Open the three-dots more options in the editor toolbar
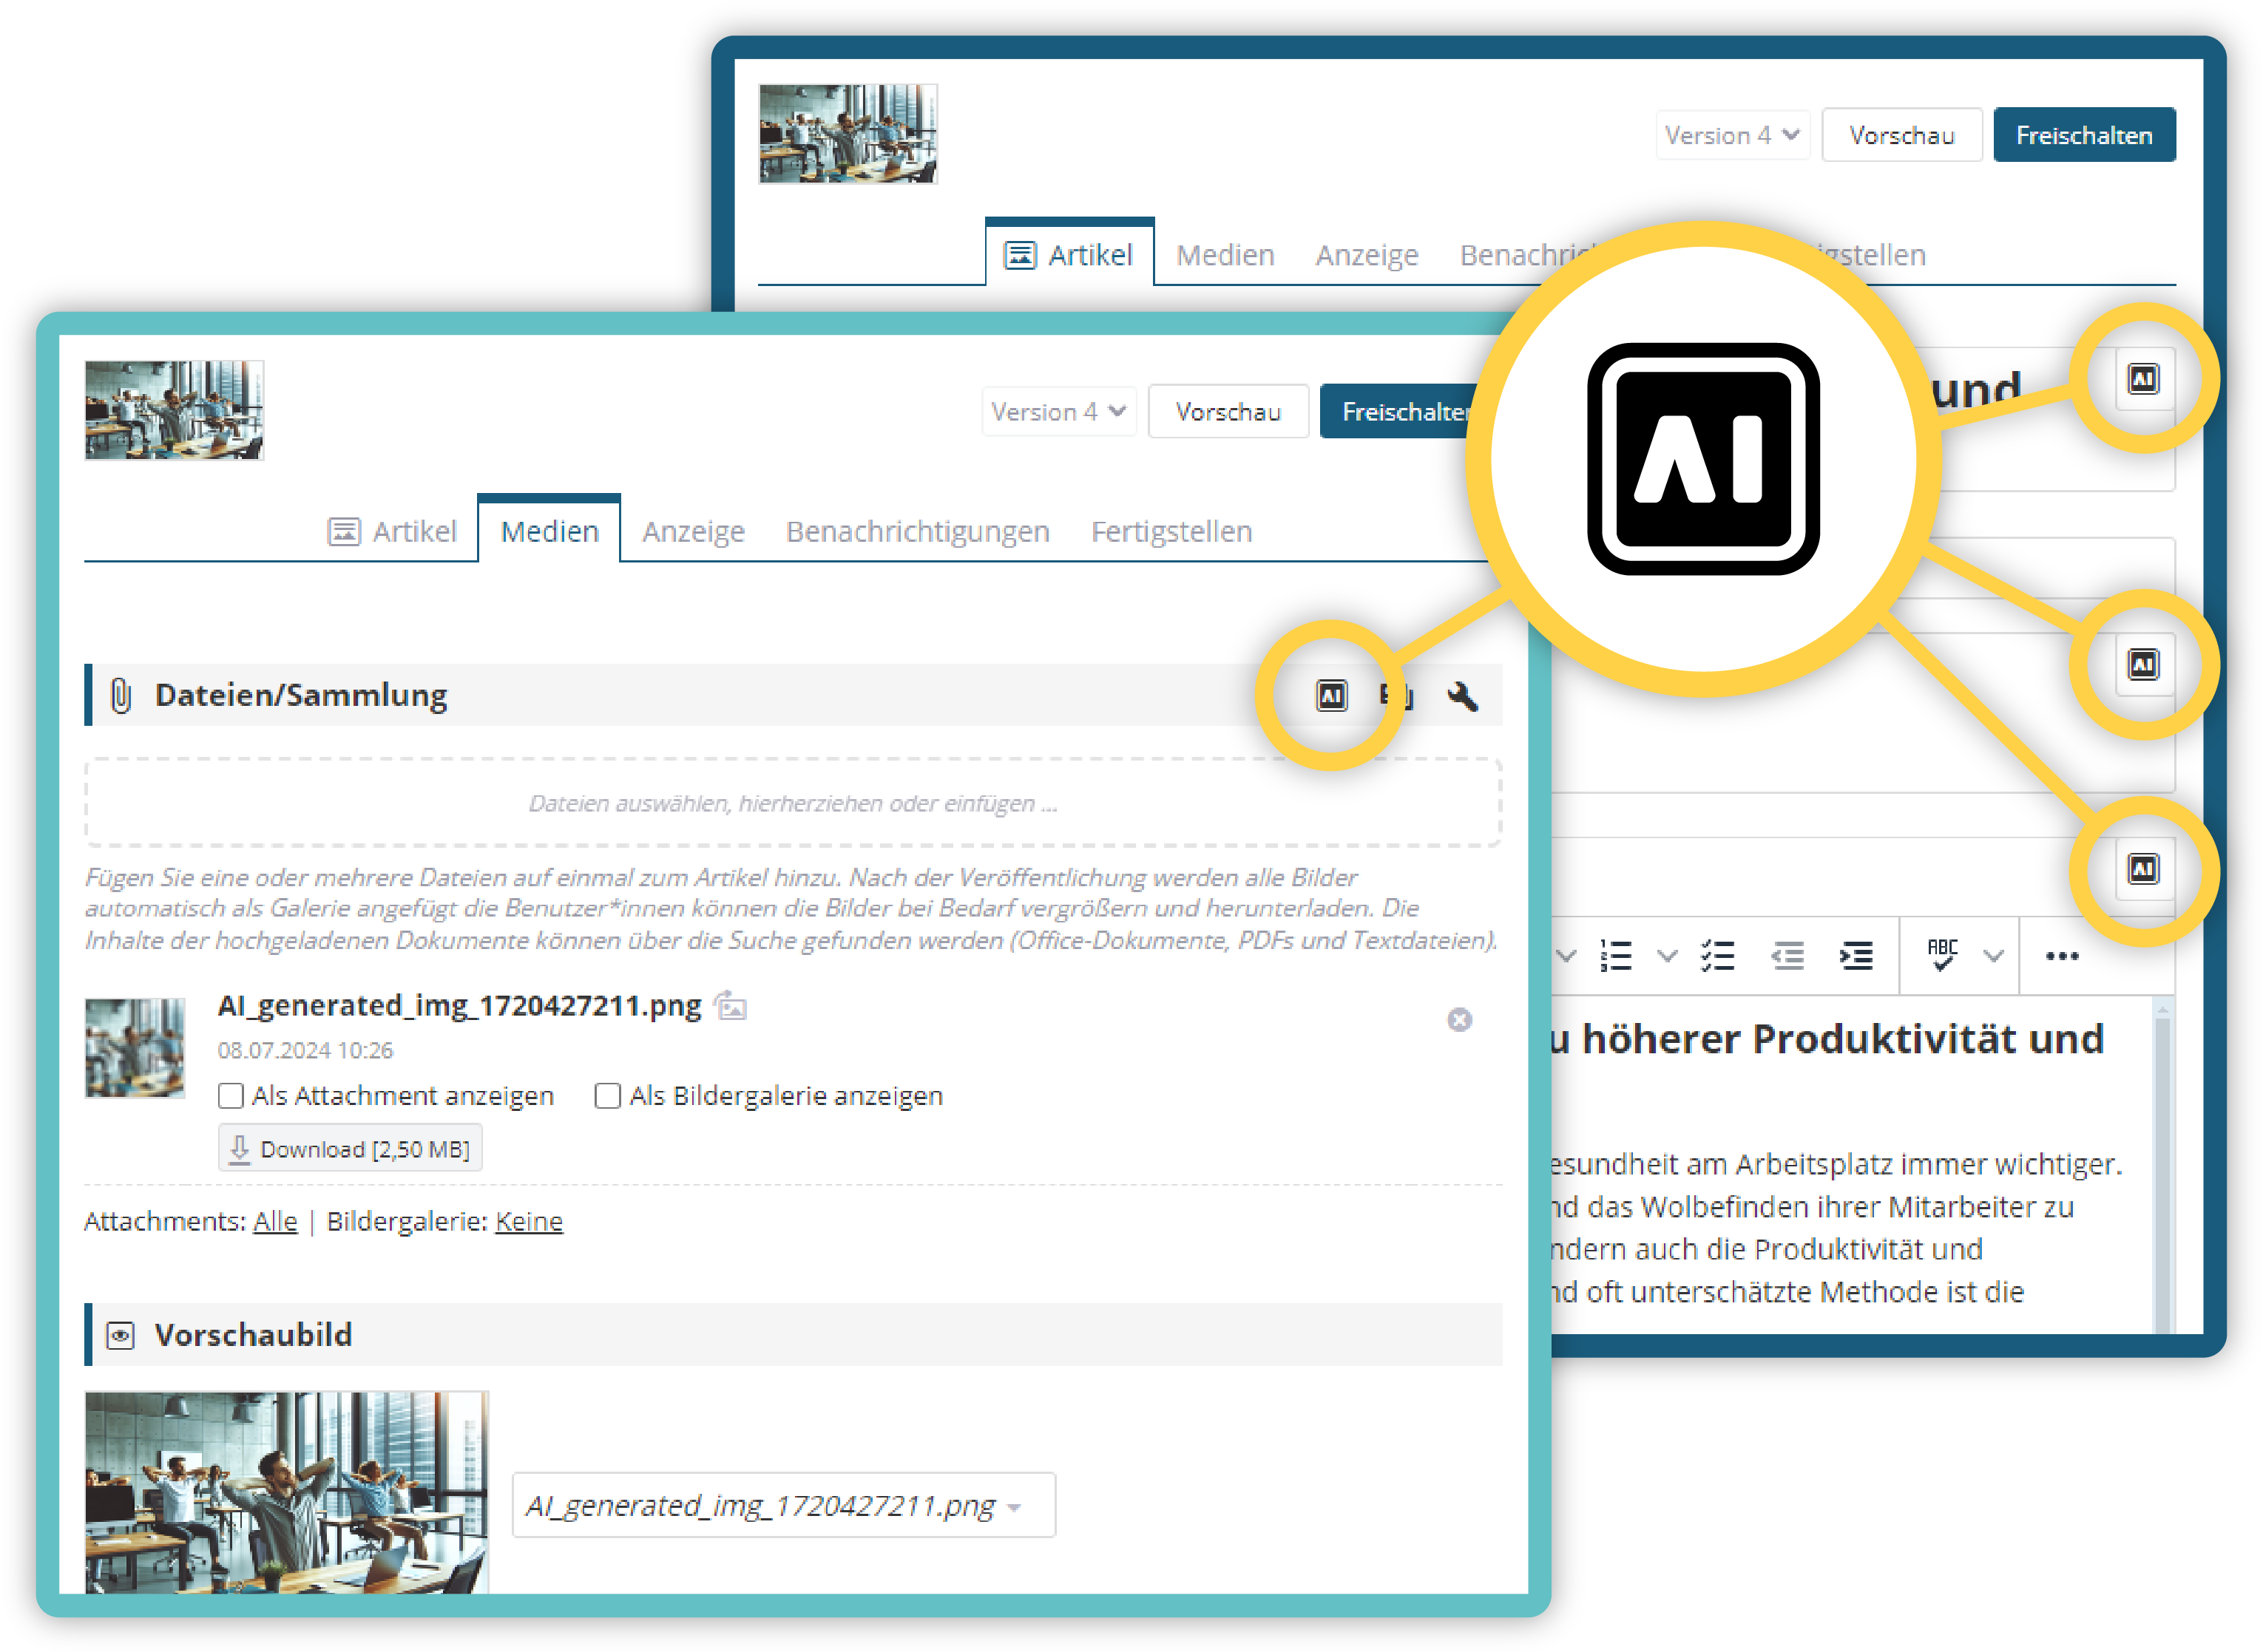 2062,957
